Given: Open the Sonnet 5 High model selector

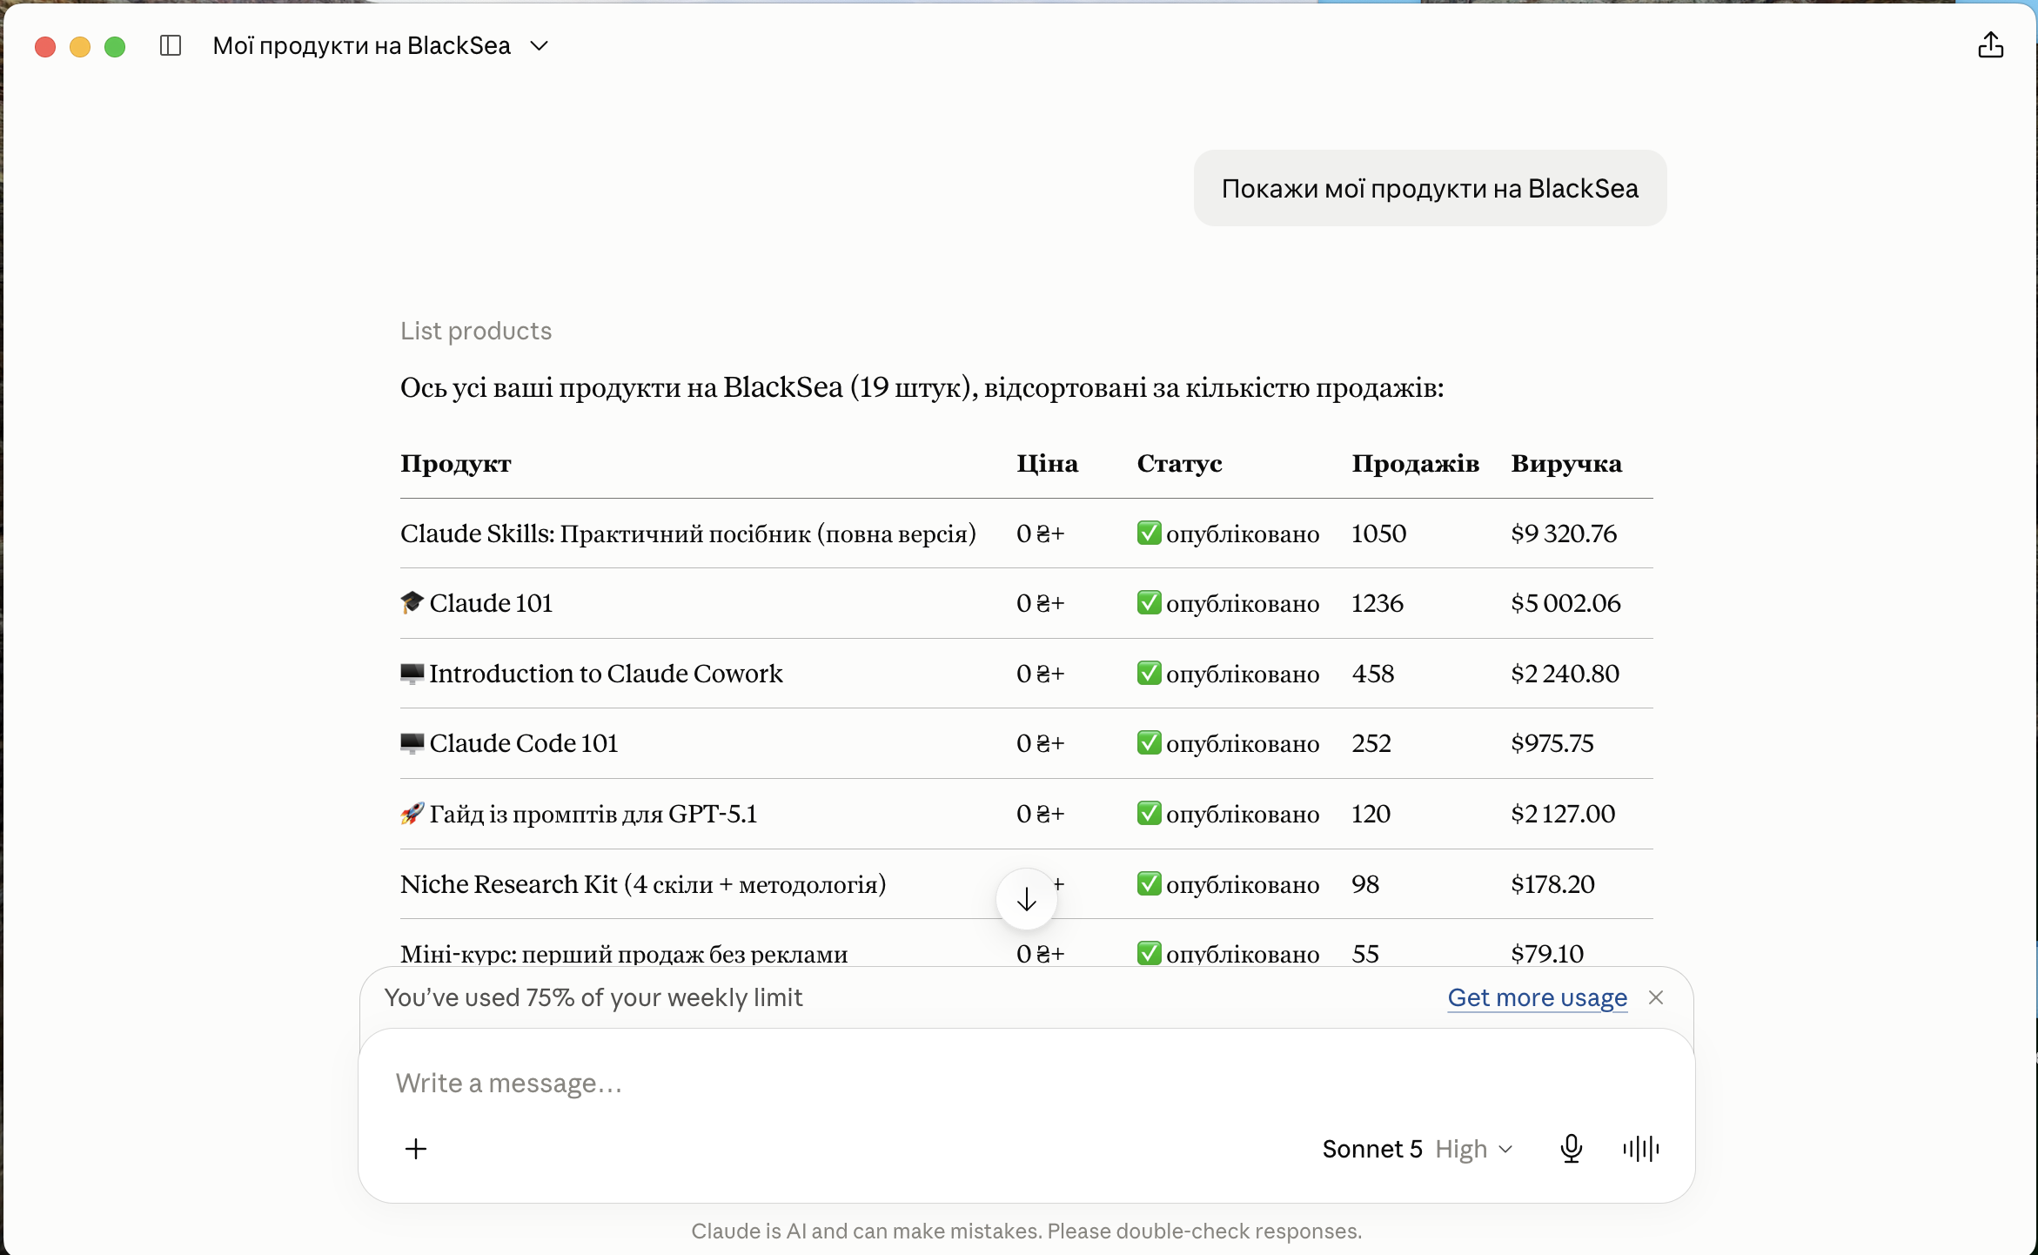Looking at the screenshot, I should (1418, 1149).
